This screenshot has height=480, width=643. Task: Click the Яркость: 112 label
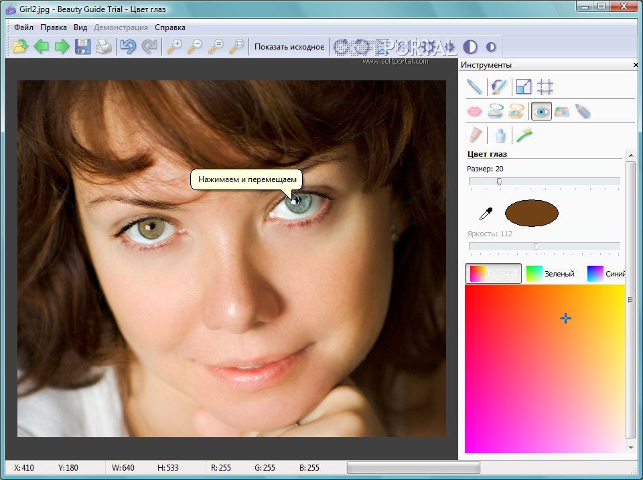coord(490,234)
